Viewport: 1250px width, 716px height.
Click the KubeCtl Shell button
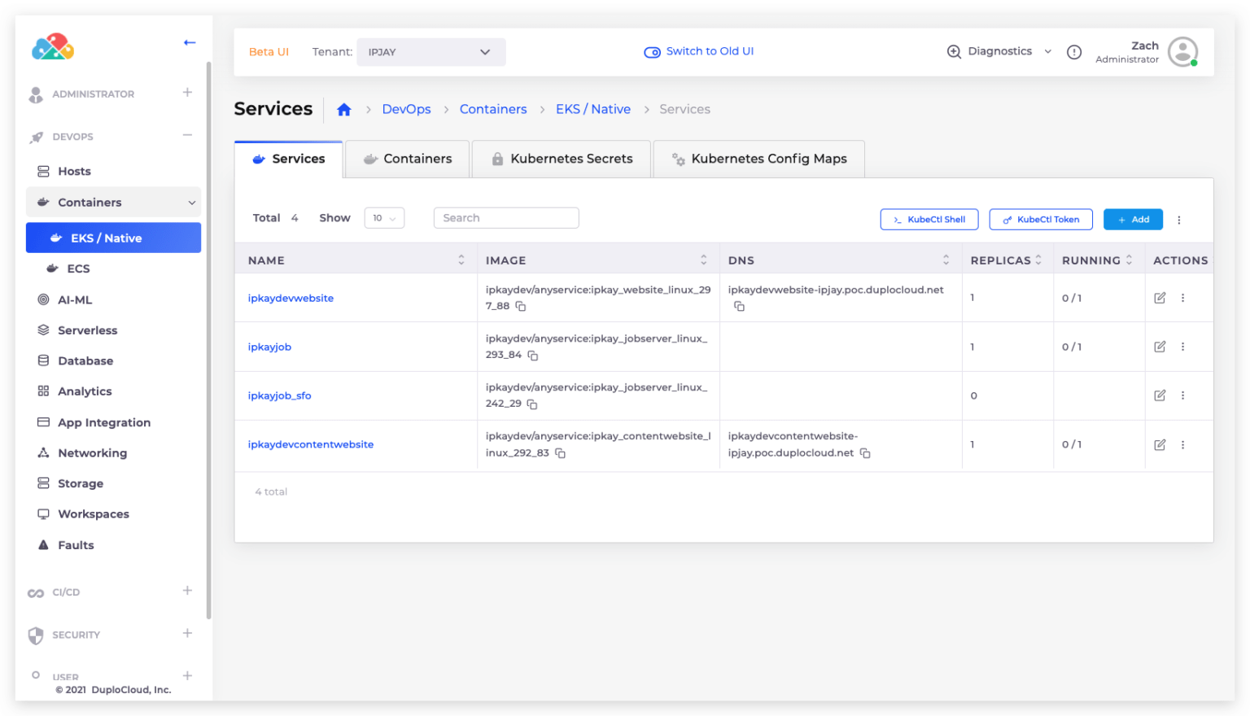(x=929, y=220)
